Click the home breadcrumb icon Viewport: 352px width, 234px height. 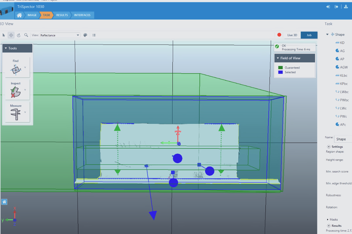tap(19, 15)
